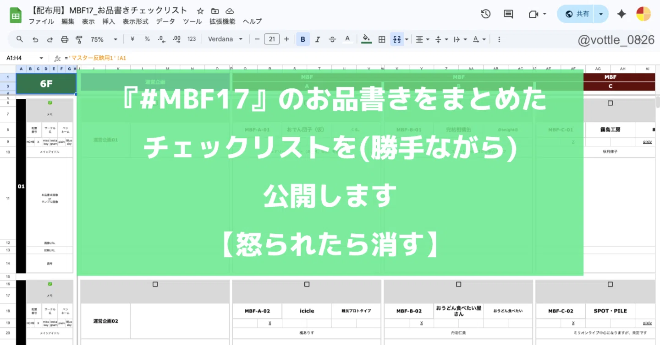Format as currency yen
Image resolution: width=660 pixels, height=345 pixels.
click(x=132, y=39)
